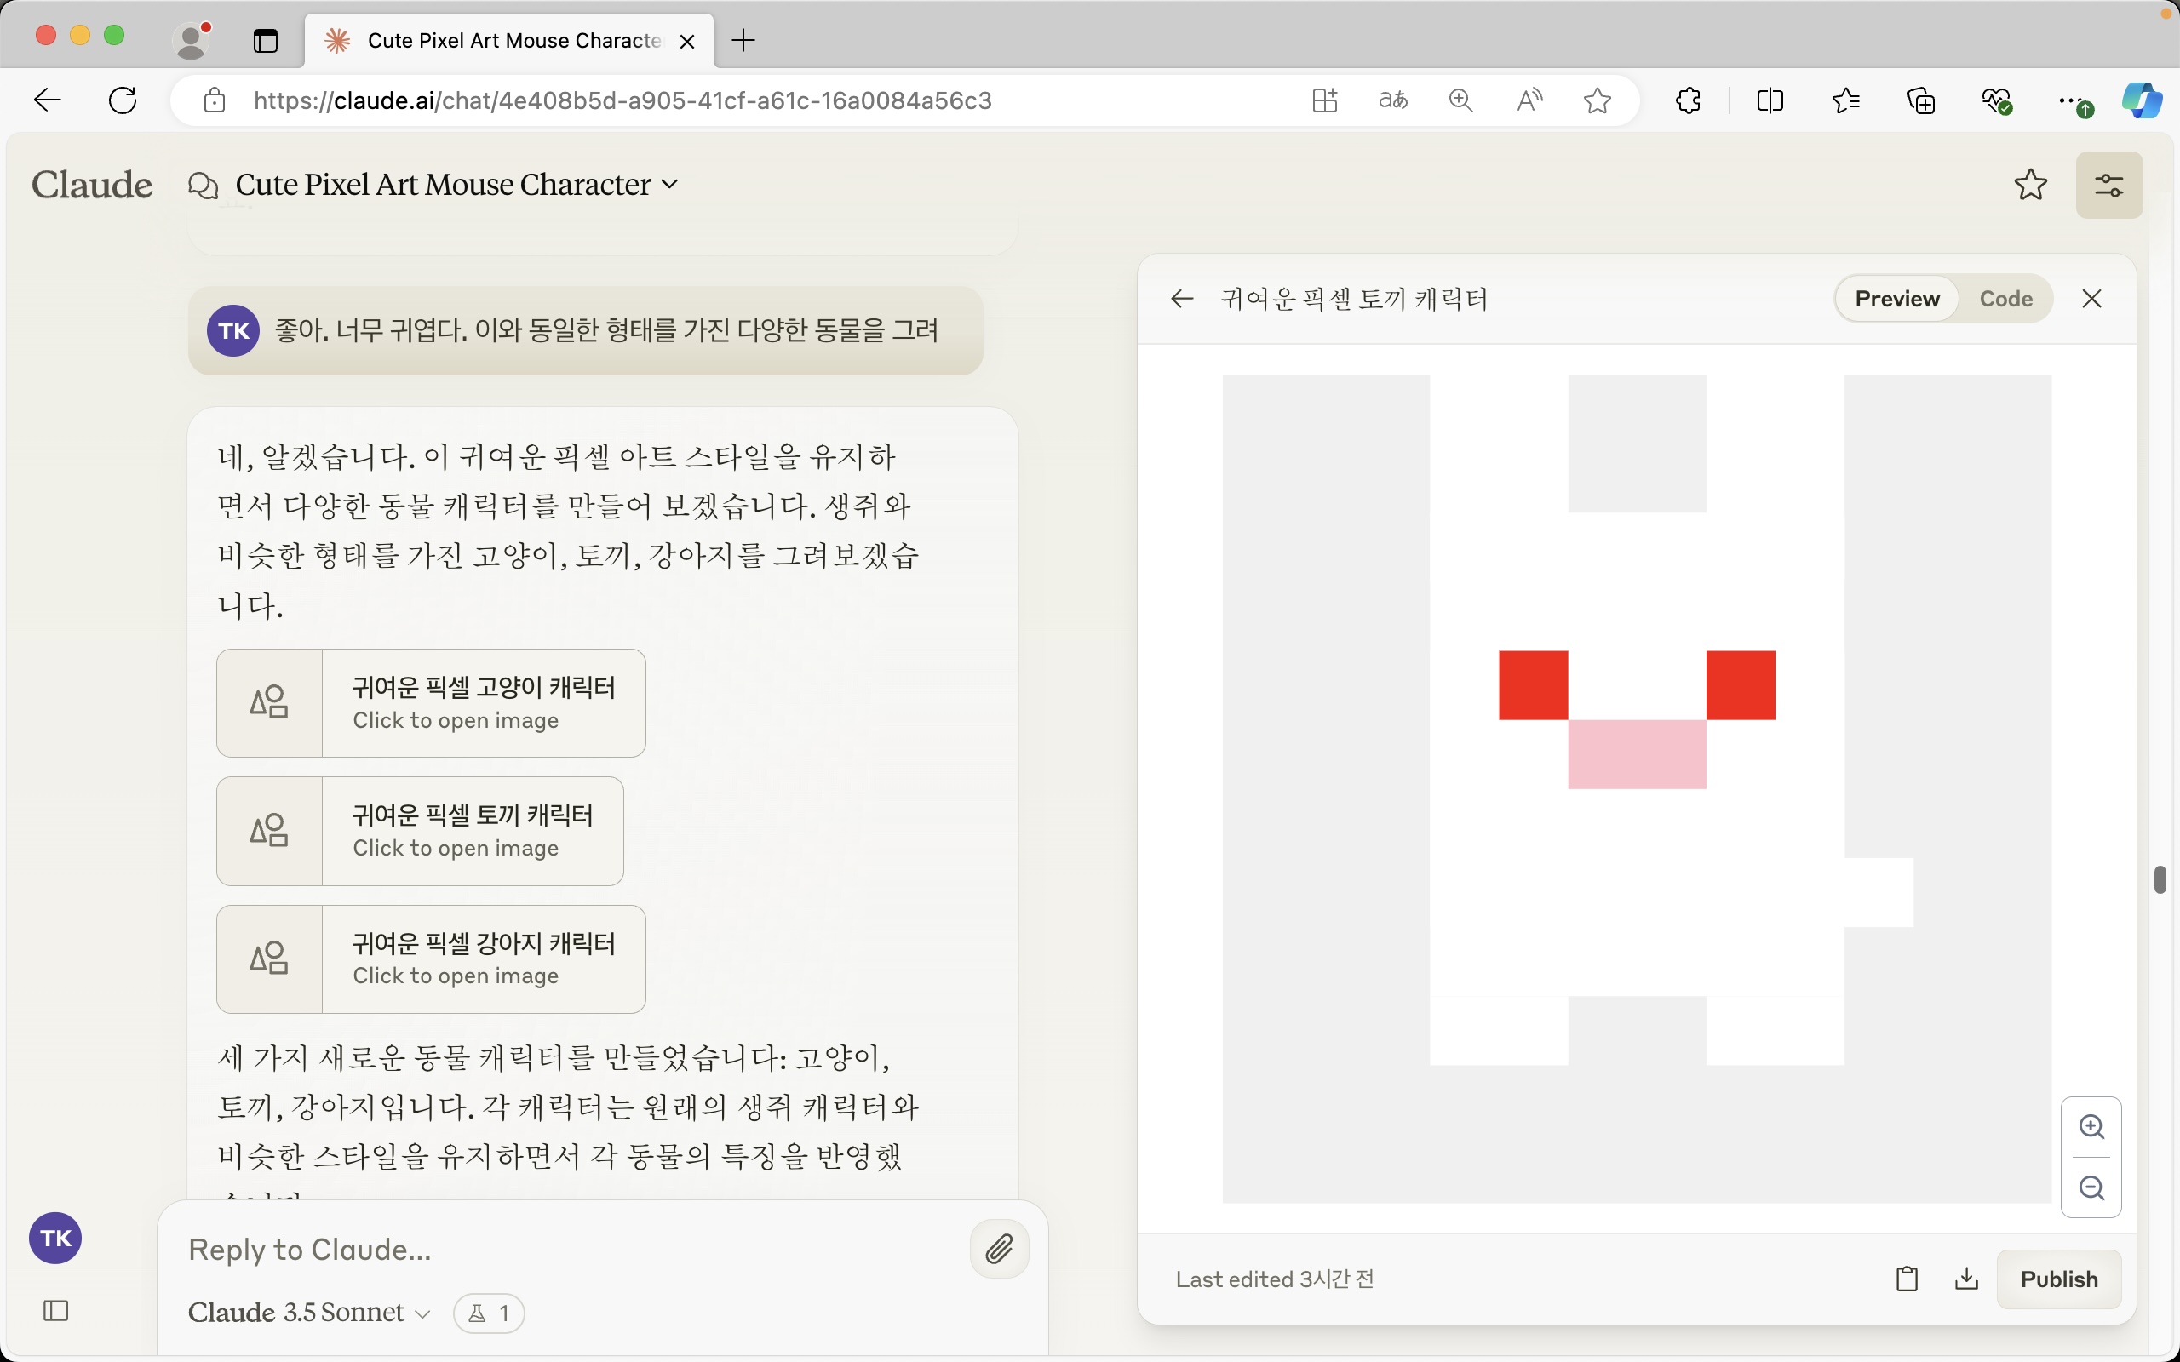The width and height of the screenshot is (2180, 1362).
Task: Click the browser essentials heart icon
Action: [1996, 100]
